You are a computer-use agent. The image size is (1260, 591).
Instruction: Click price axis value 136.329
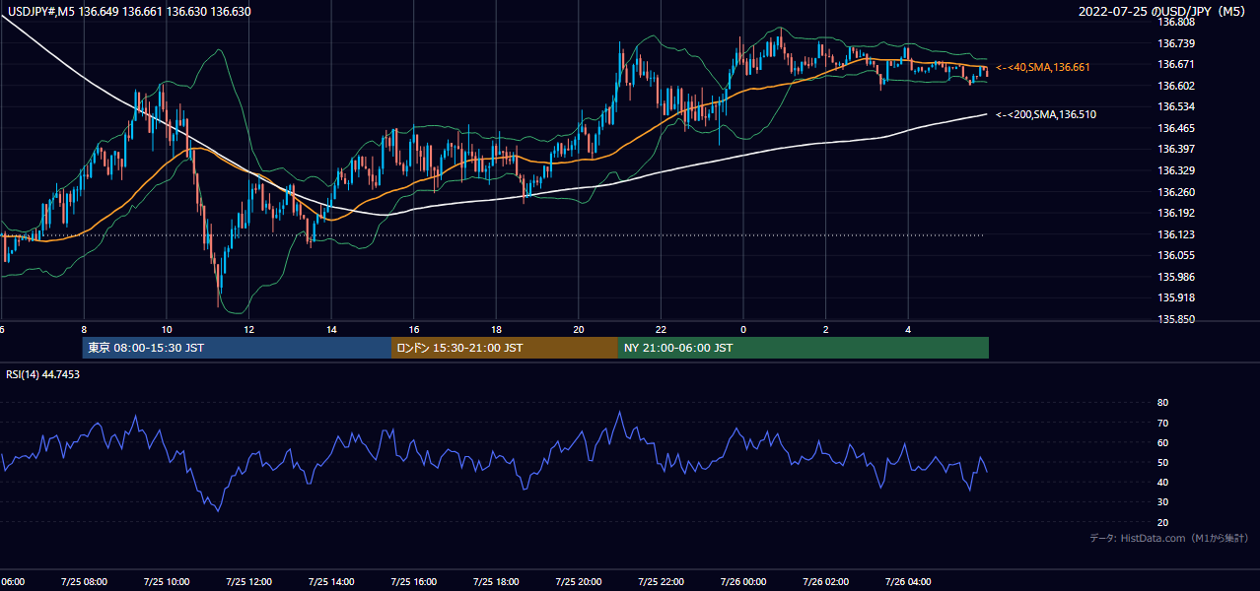(1177, 170)
